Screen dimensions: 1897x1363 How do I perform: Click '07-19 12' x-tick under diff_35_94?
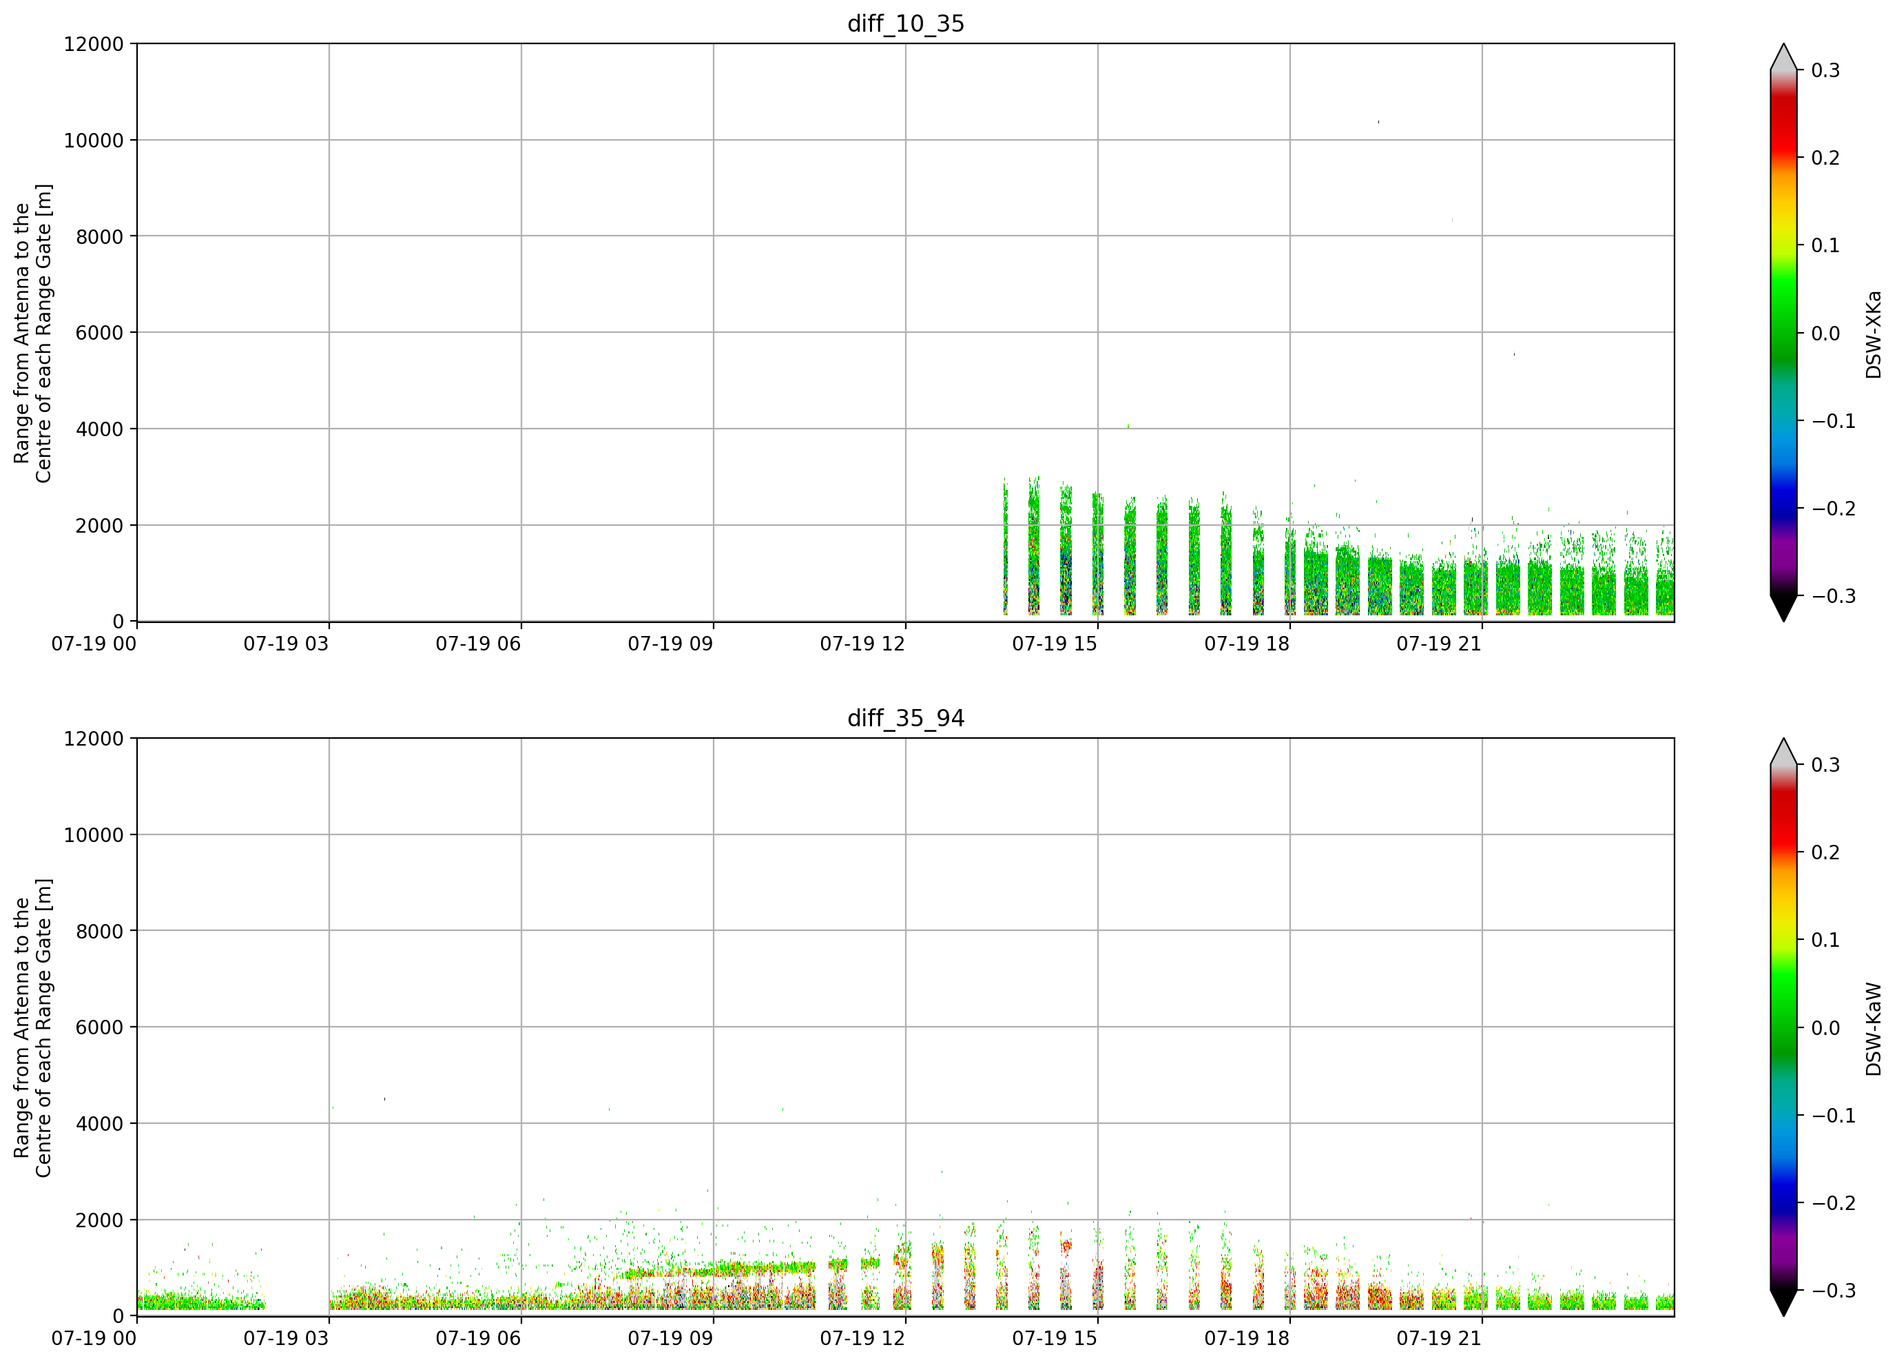tap(862, 1338)
